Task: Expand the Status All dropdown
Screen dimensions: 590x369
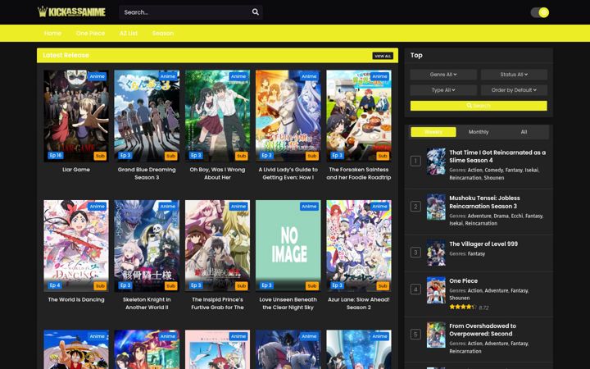Action: (x=514, y=75)
